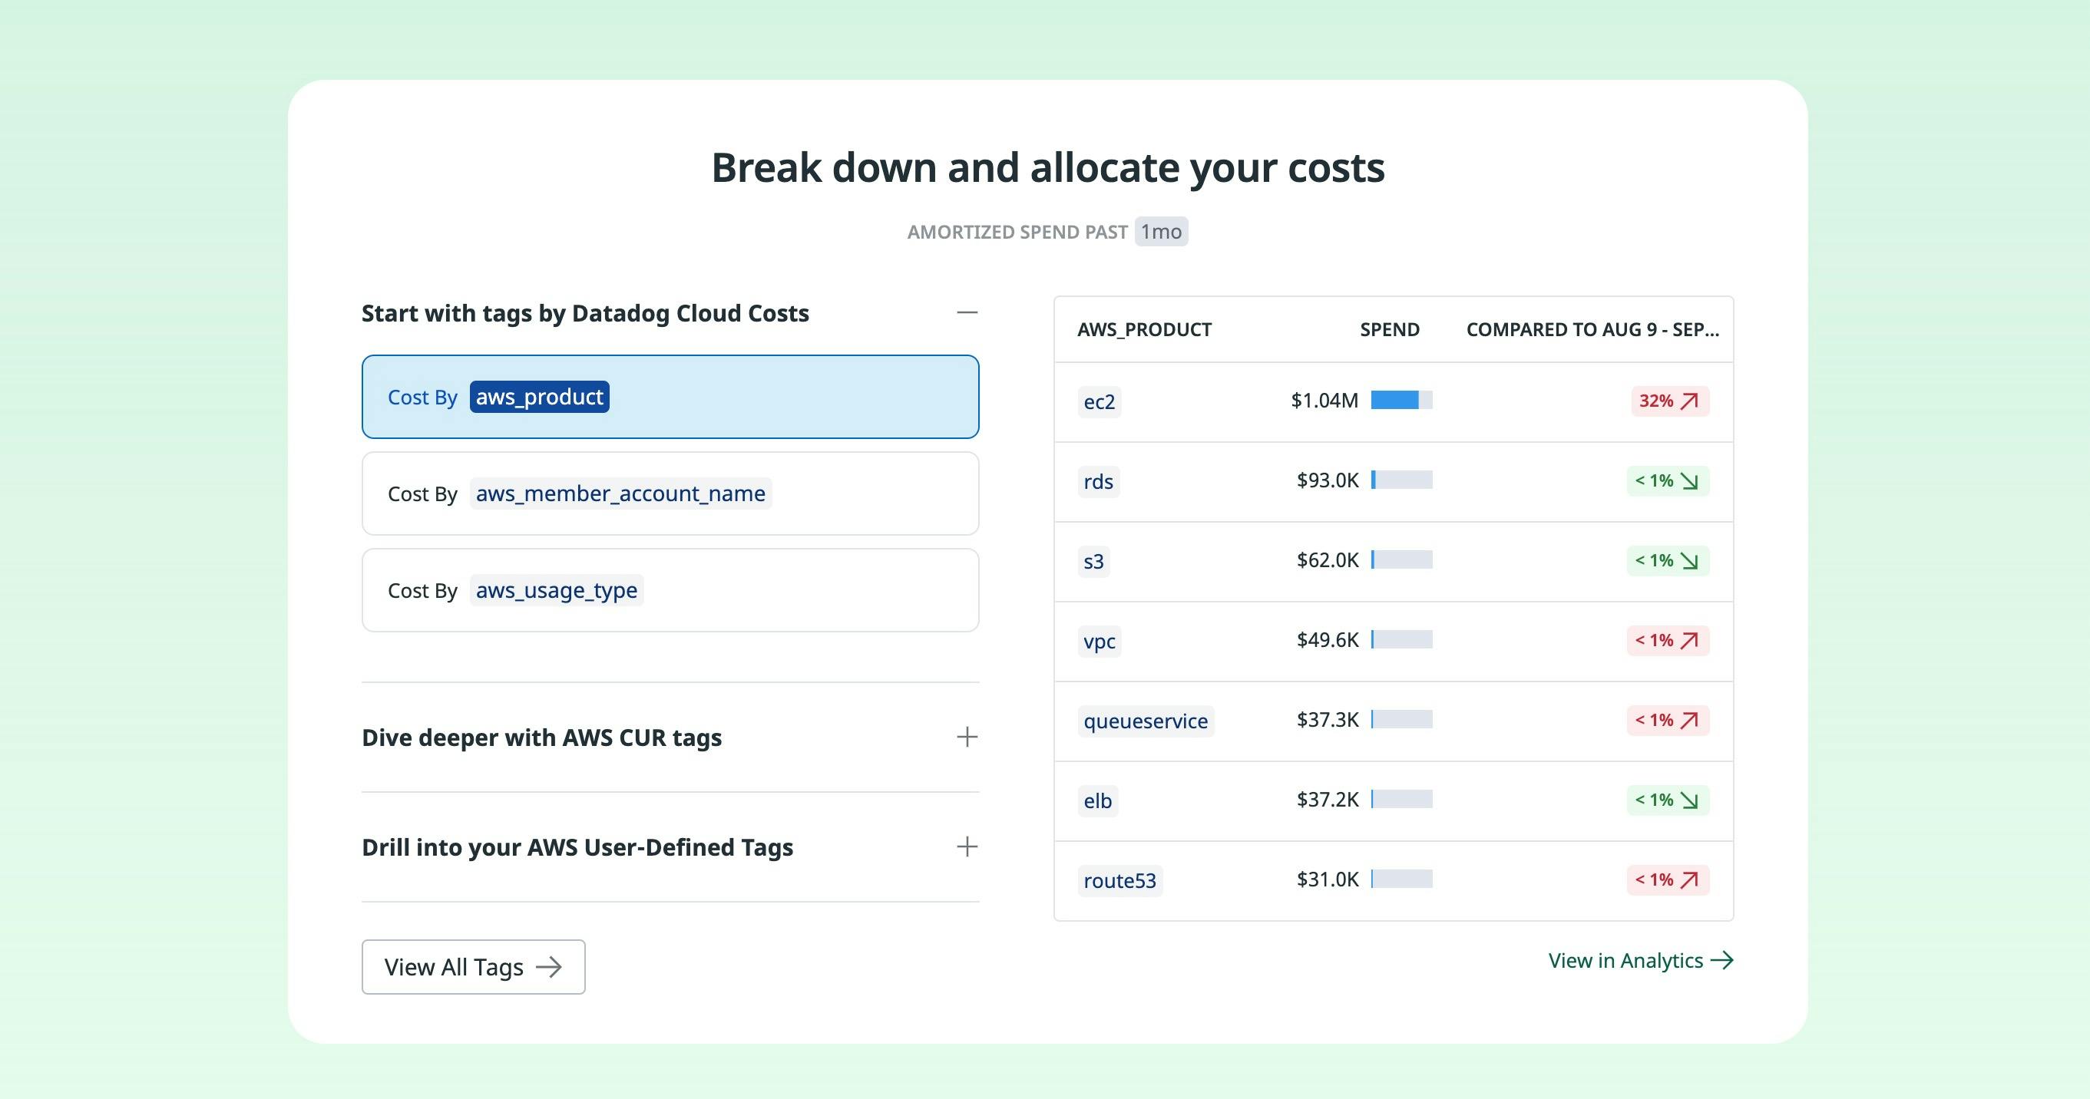Open the 1mo time range selector

coord(1161,232)
